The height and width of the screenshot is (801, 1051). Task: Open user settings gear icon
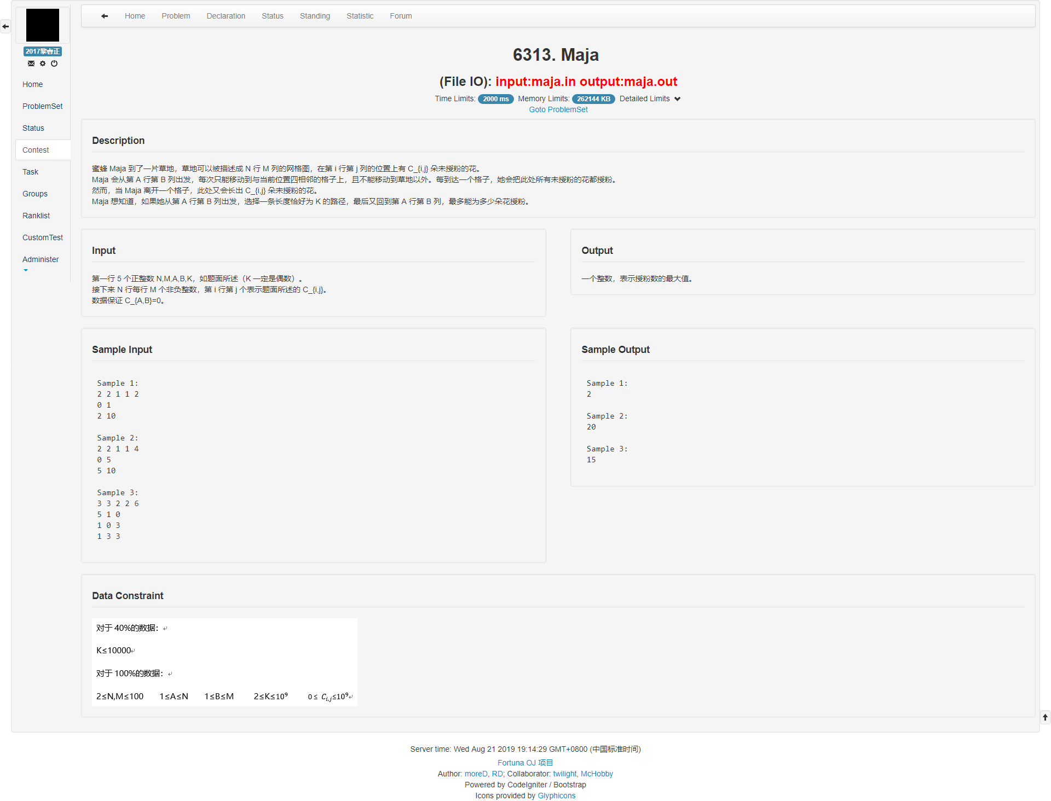click(x=43, y=63)
